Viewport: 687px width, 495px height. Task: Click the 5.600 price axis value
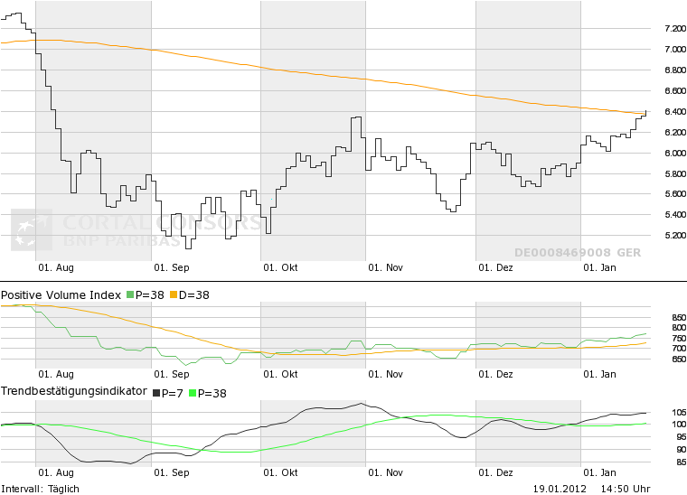(x=675, y=194)
